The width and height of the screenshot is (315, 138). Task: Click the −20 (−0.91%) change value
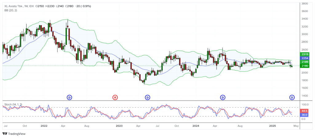(x=83, y=6)
